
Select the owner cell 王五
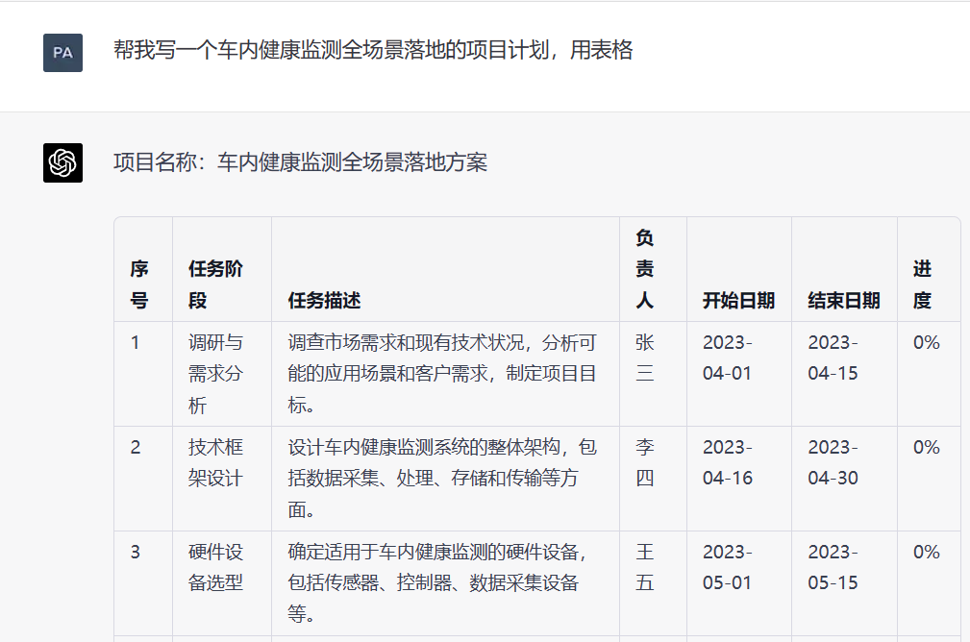click(x=645, y=567)
